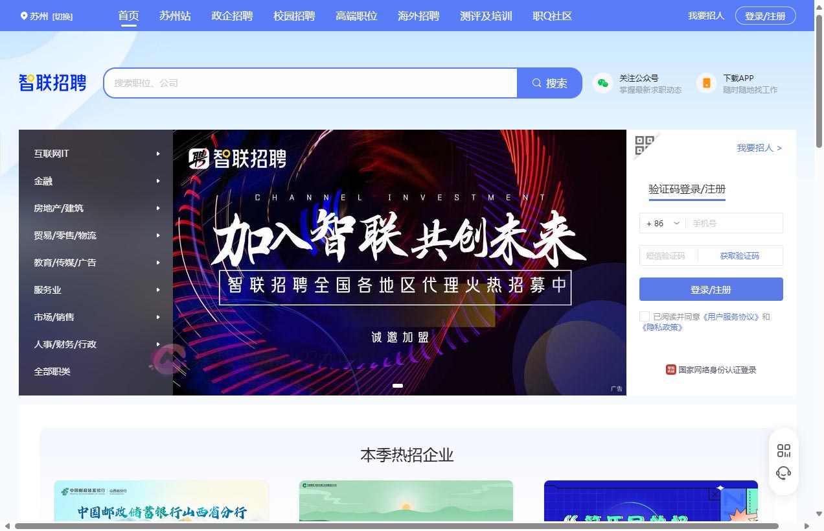Switch to the 校园招聘 tab
The width and height of the screenshot is (824, 531).
tap(294, 16)
